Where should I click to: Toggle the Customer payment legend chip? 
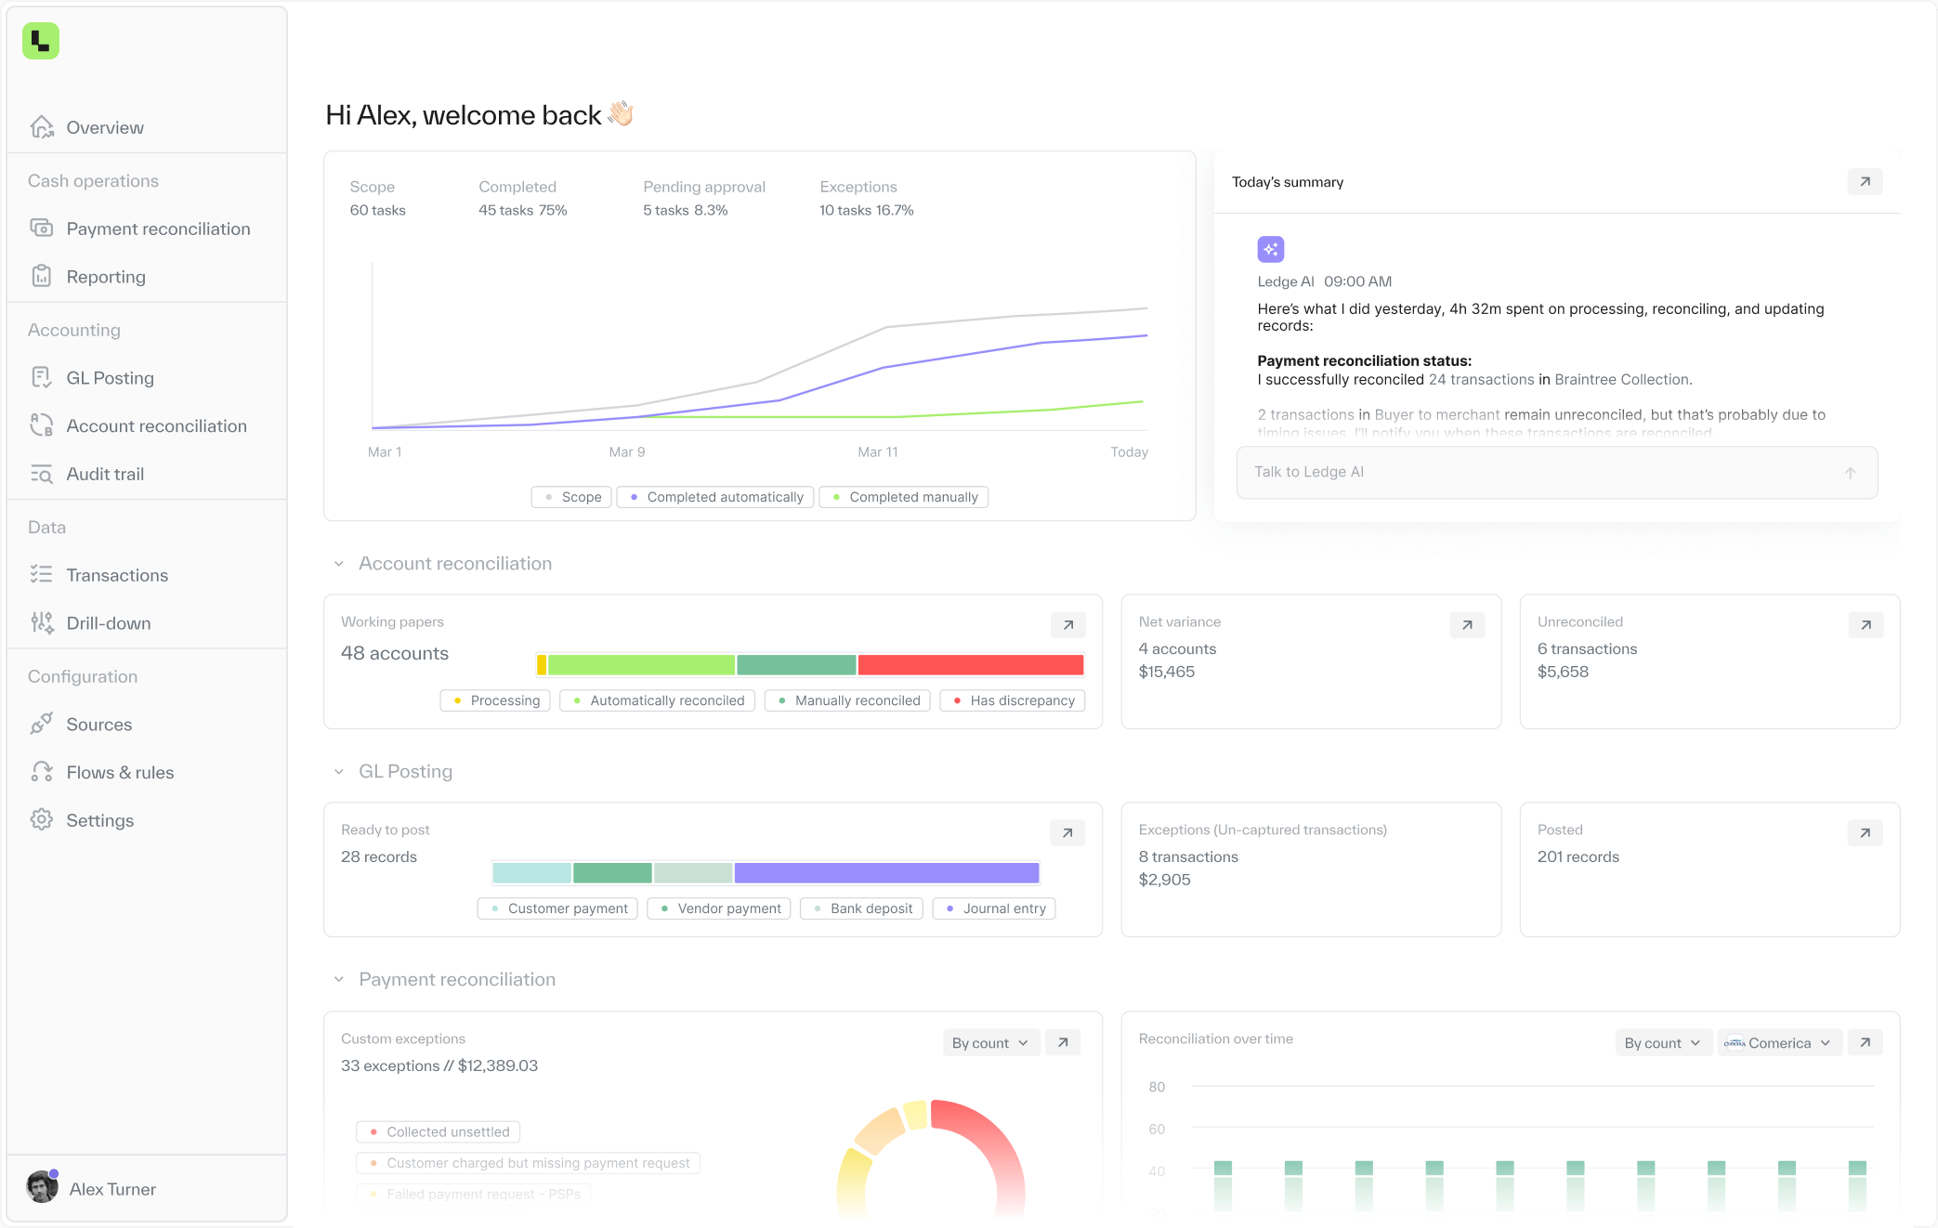(x=557, y=908)
